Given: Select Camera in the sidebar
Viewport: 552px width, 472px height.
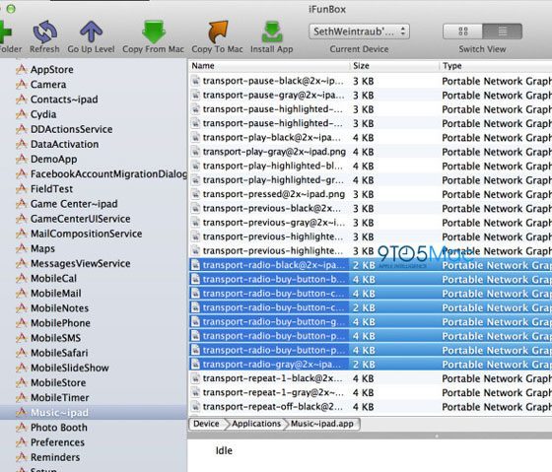Looking at the screenshot, I should coord(48,85).
